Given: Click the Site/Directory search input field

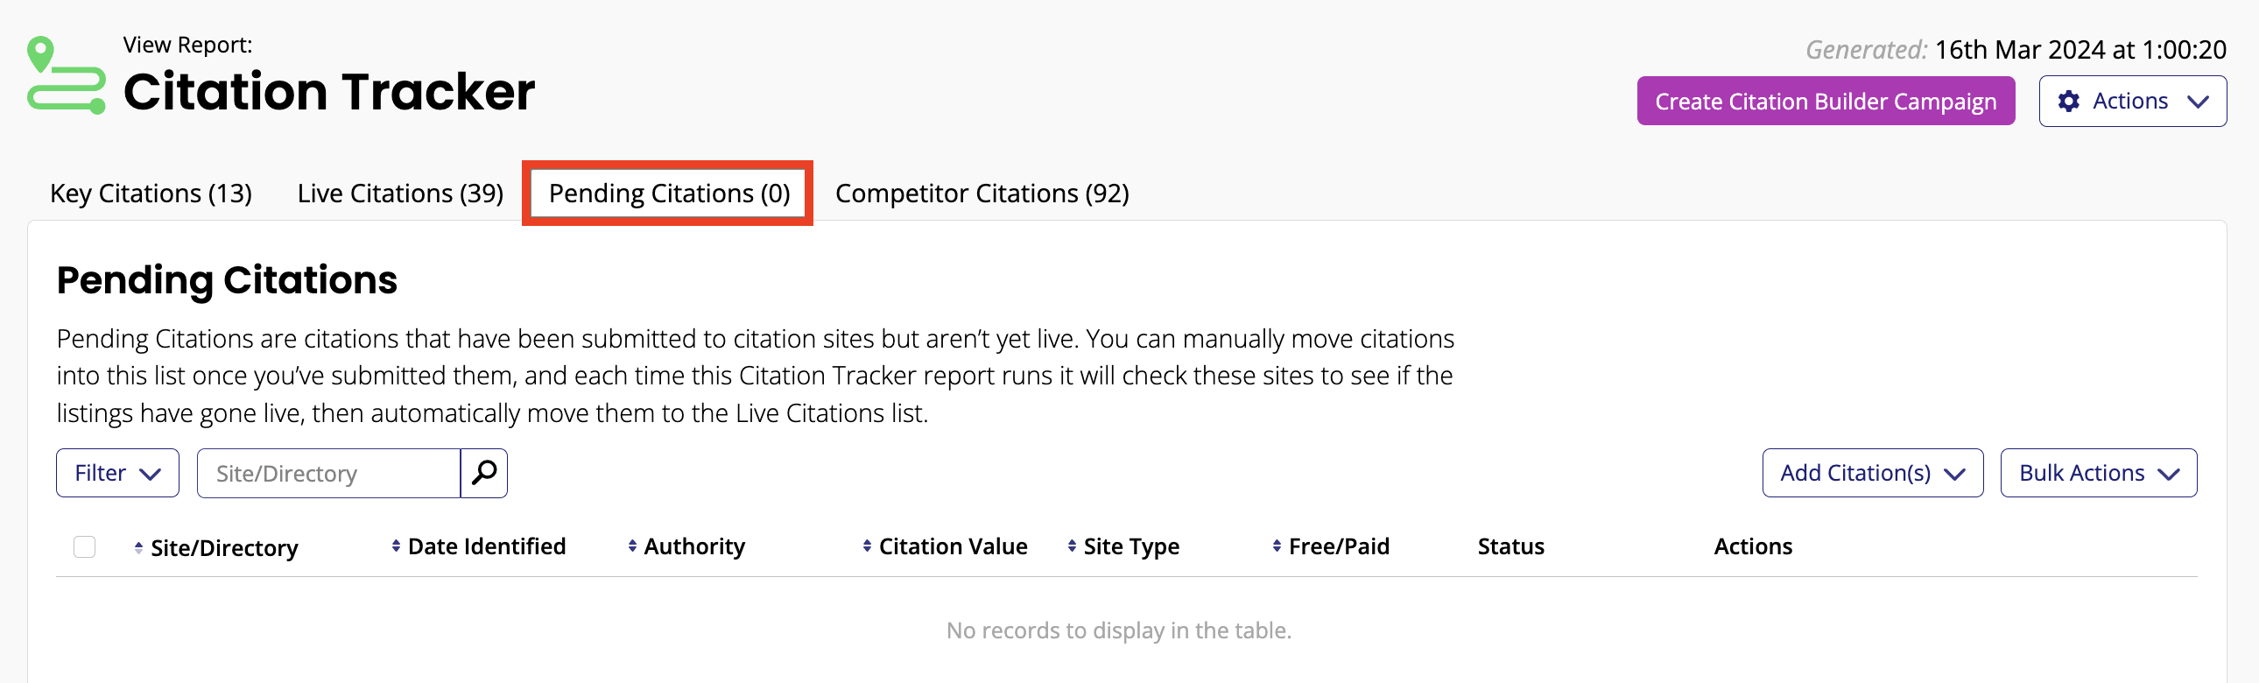Looking at the screenshot, I should point(329,473).
